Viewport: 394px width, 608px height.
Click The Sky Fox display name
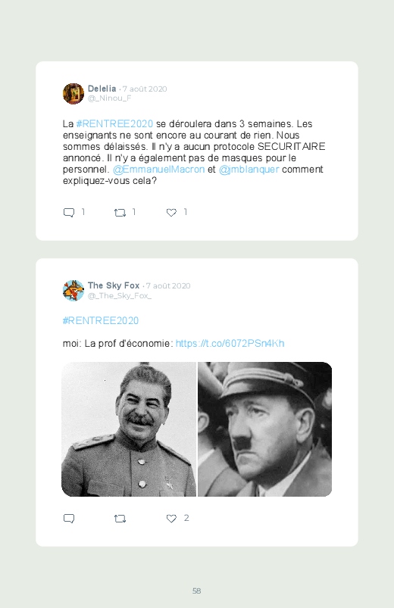(x=114, y=285)
